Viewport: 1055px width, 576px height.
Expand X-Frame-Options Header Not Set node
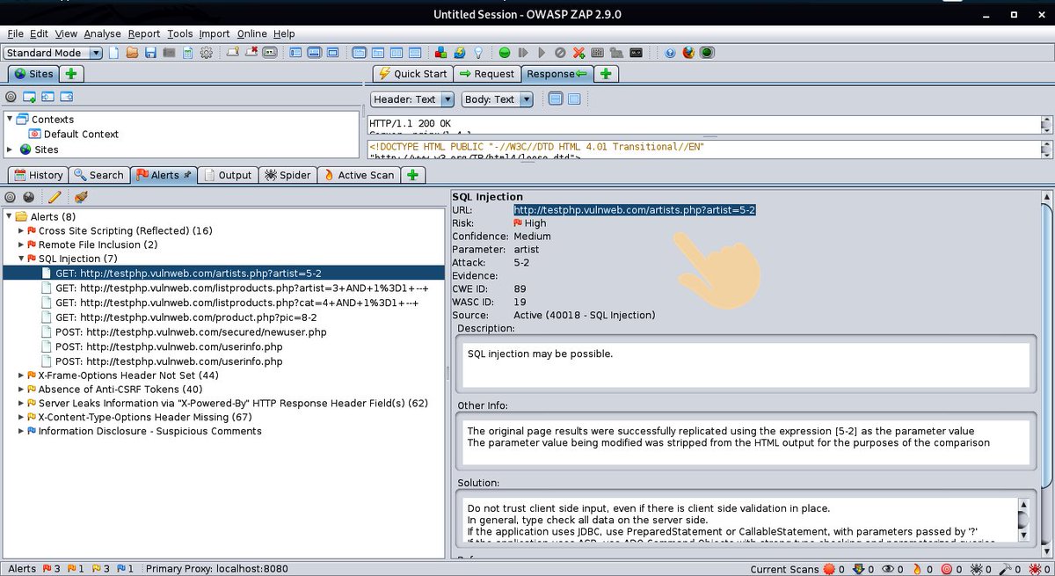(22, 375)
